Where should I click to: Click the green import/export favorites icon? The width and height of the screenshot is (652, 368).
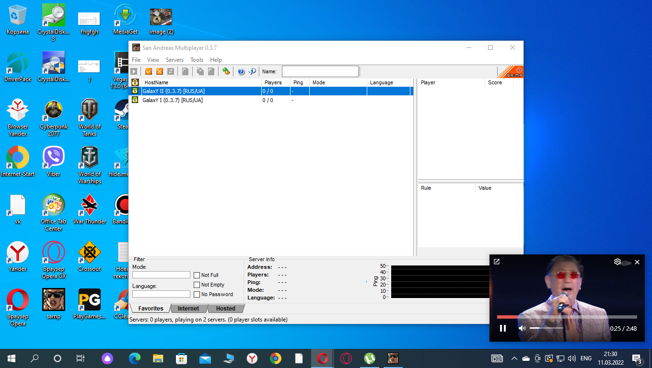pyautogui.click(x=226, y=71)
